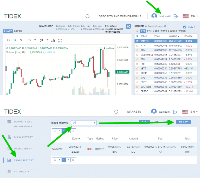The width and height of the screenshot is (200, 178).
Task: Open favorites star filter in Markets tabs
Action: click(137, 31)
